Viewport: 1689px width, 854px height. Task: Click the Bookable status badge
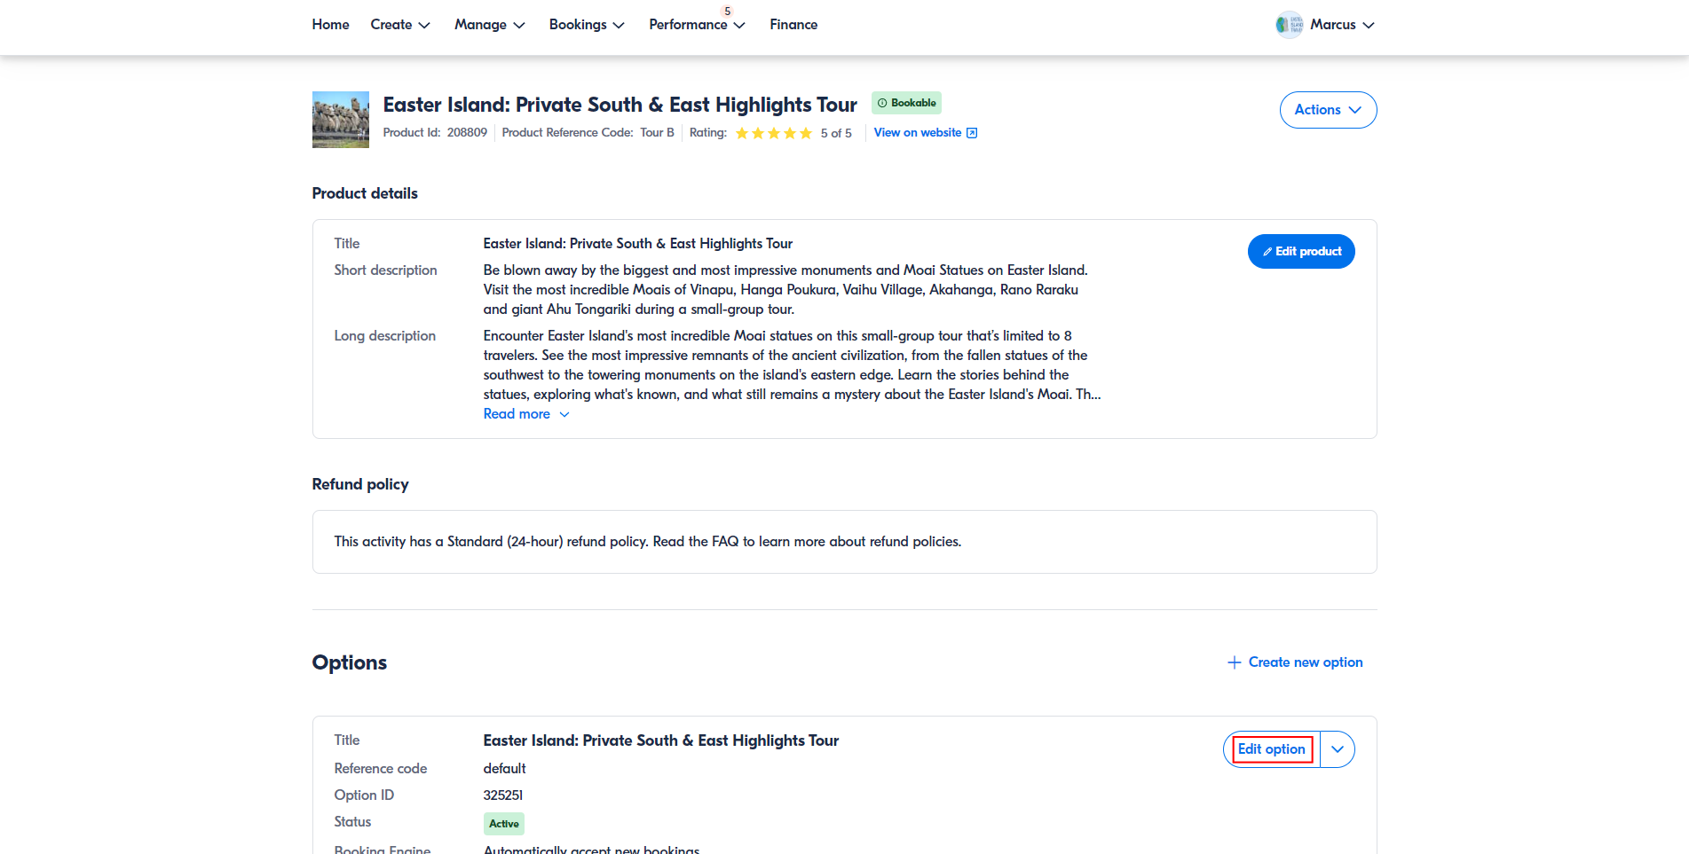tap(906, 103)
